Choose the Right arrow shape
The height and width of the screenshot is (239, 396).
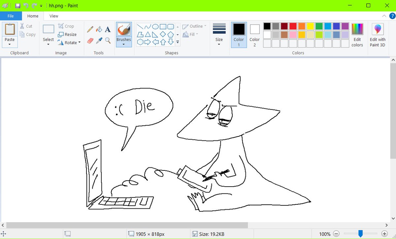pos(148,42)
